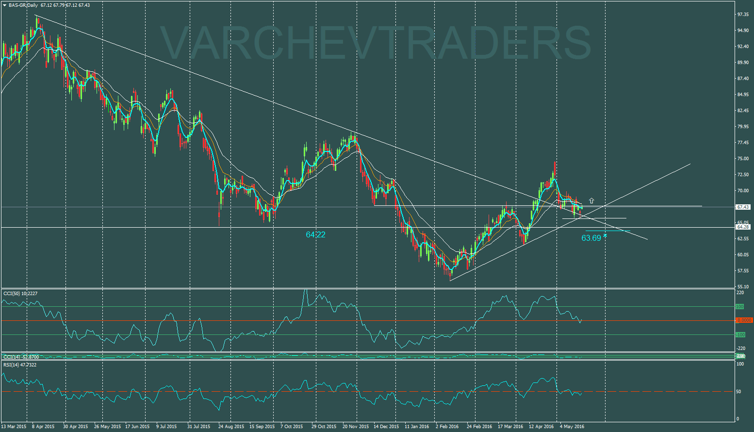This screenshot has height=432, width=754.
Task: Click the 62.55 price scale value
Action: coord(744,239)
